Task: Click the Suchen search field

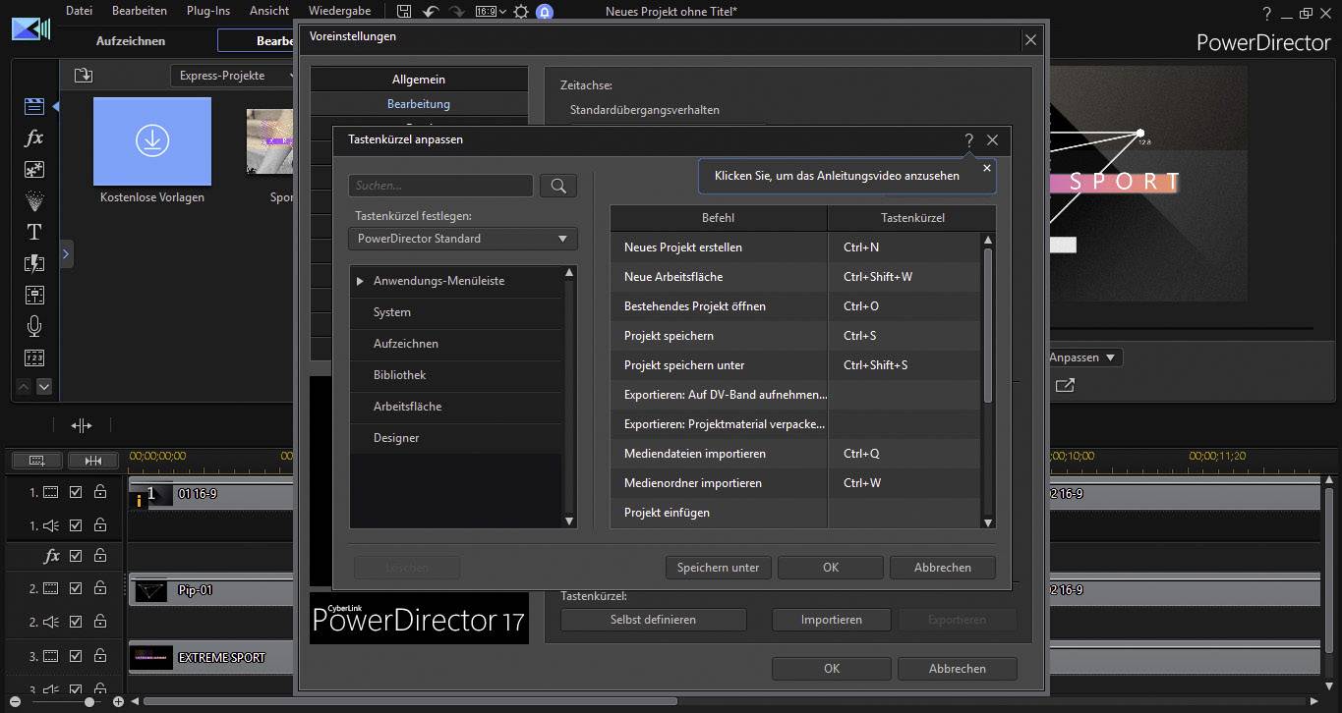Action: click(x=440, y=186)
